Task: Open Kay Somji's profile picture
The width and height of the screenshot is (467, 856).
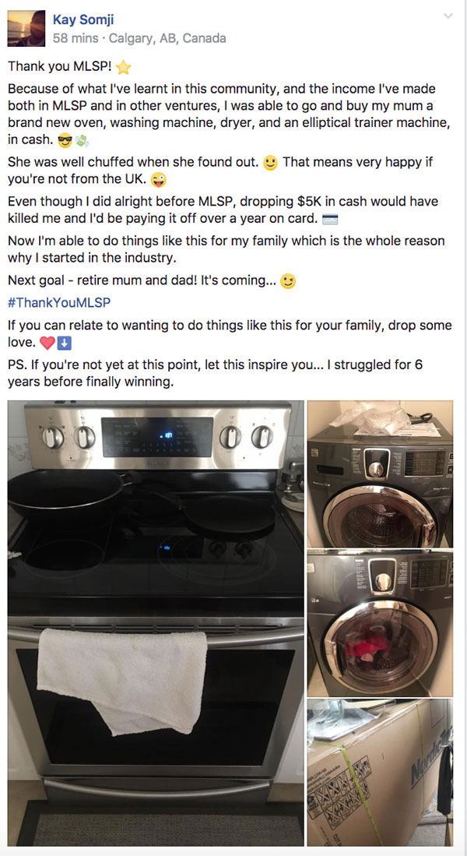Action: (26, 28)
